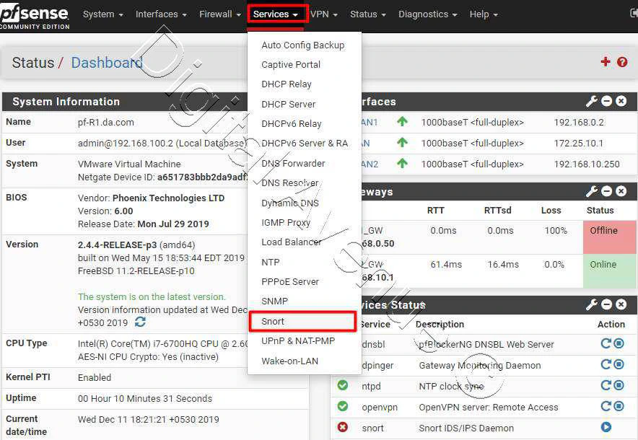Choose Auto Config Backup
The image size is (638, 440).
[x=304, y=45]
